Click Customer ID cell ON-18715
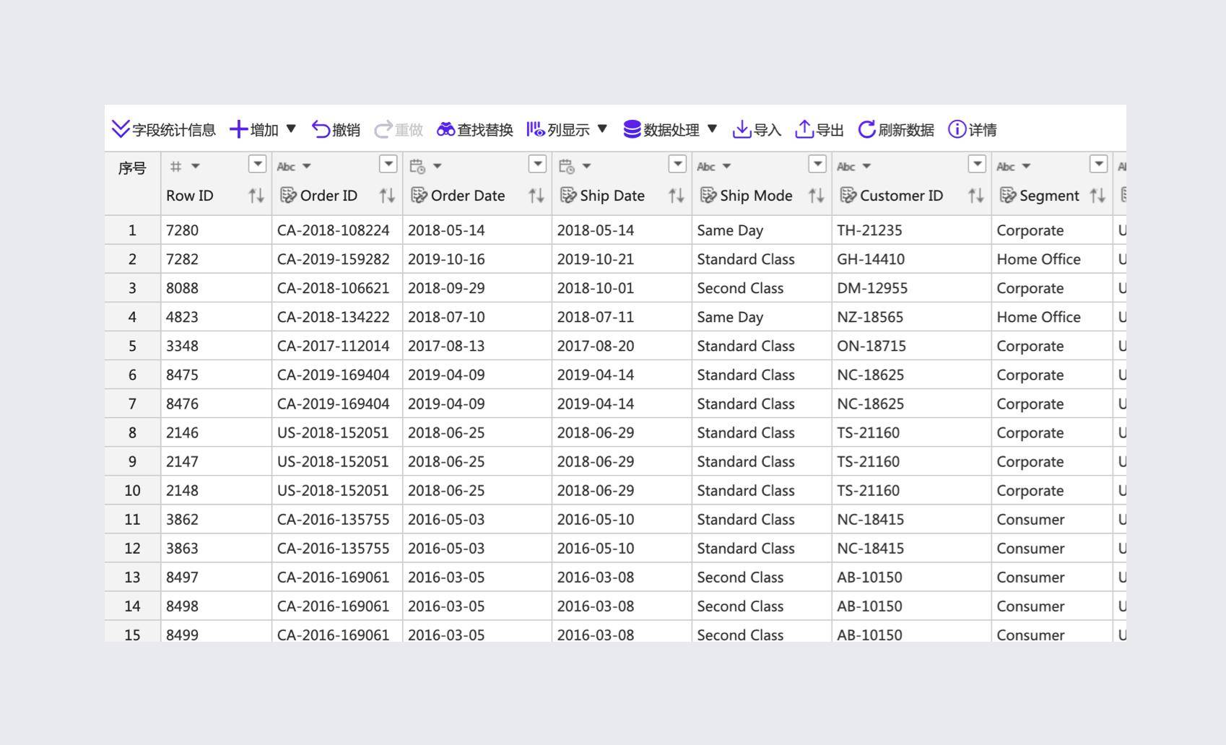 (x=912, y=346)
